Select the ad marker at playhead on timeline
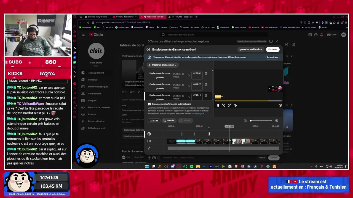 click(x=209, y=134)
